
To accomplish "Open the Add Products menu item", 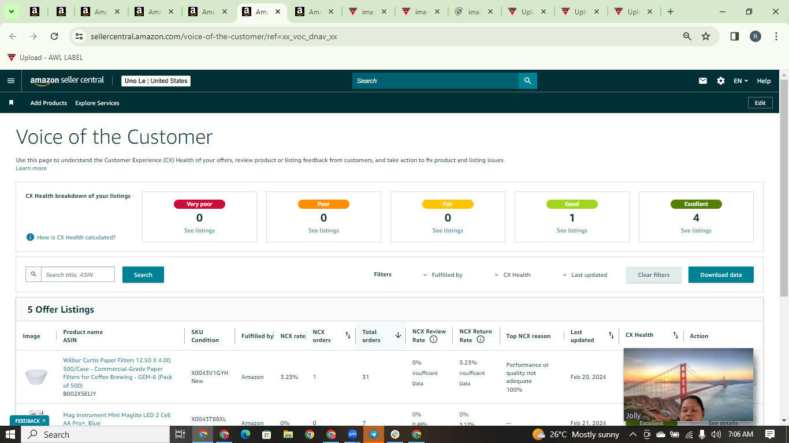I will pyautogui.click(x=49, y=103).
